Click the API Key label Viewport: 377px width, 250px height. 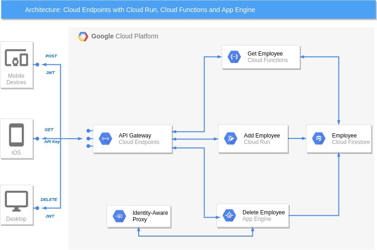click(x=52, y=142)
